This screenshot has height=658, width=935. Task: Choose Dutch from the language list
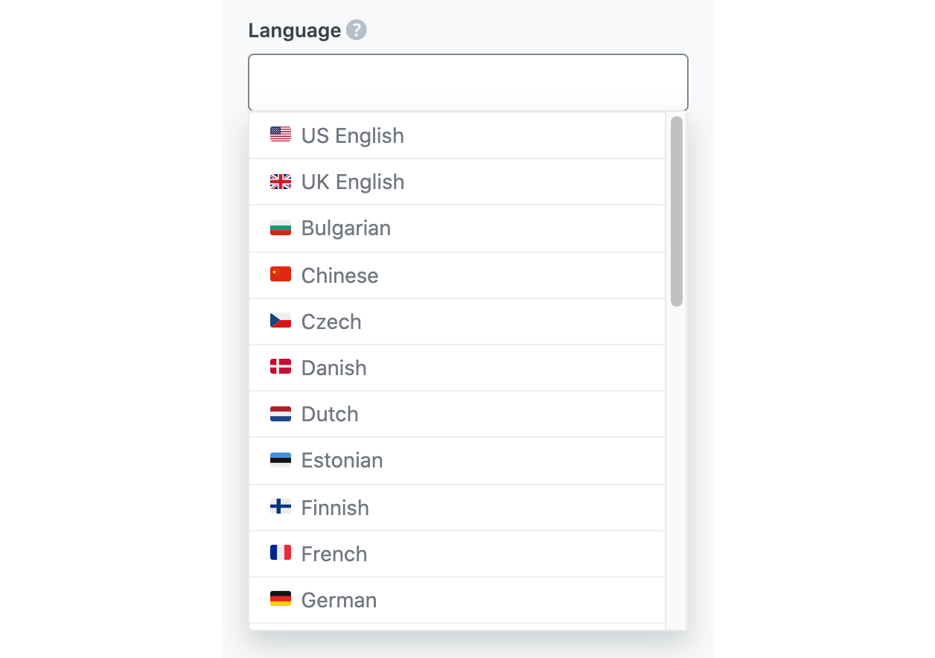(457, 414)
